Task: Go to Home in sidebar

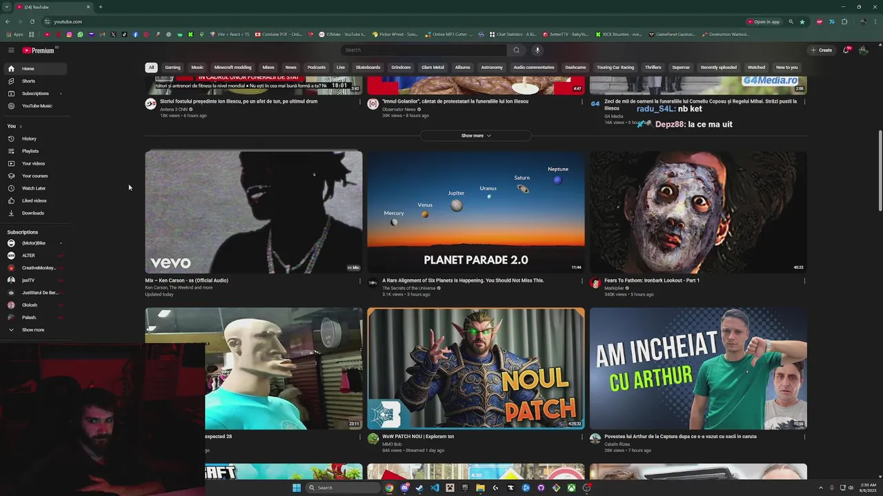Action: pos(34,69)
